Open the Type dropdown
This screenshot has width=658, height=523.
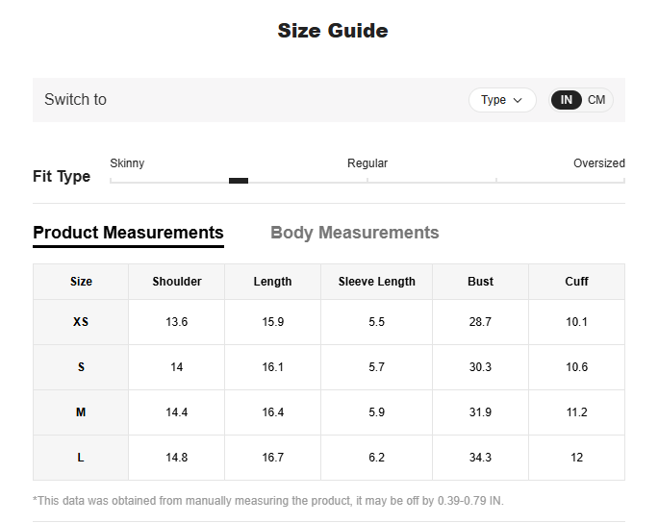(x=502, y=100)
